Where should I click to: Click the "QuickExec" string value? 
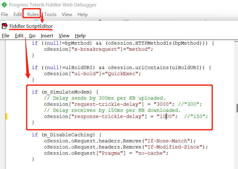click(121, 74)
